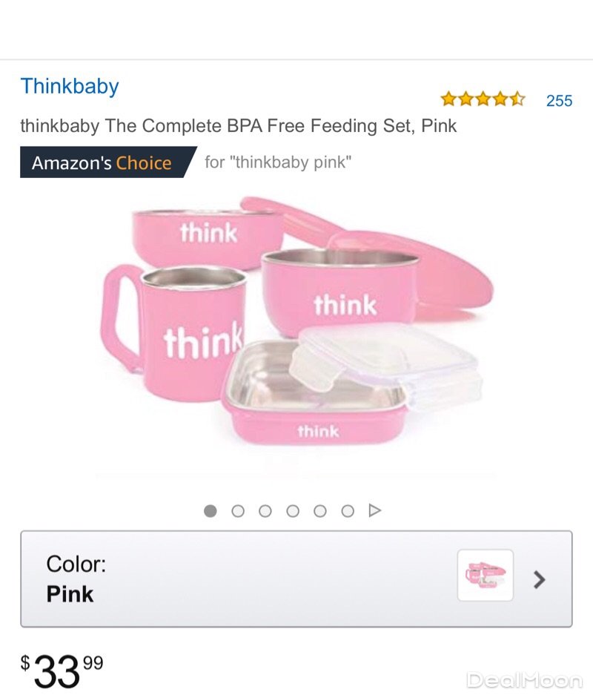The width and height of the screenshot is (593, 698).
Task: Expand the Color options chevron arrow
Action: (x=539, y=579)
